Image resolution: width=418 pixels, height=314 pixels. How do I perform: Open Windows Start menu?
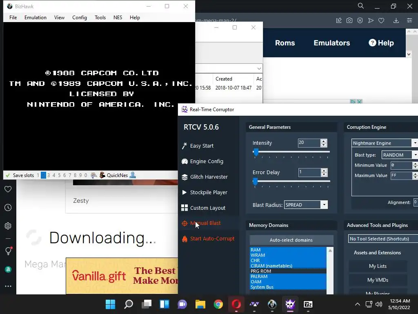[110, 304]
